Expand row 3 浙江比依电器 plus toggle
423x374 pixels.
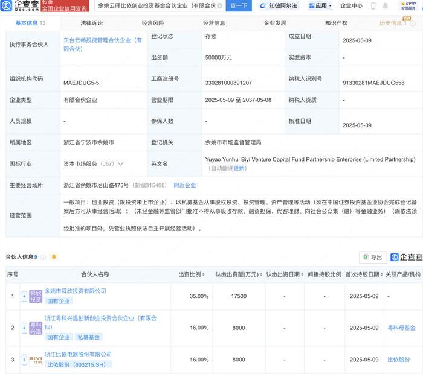(24, 360)
